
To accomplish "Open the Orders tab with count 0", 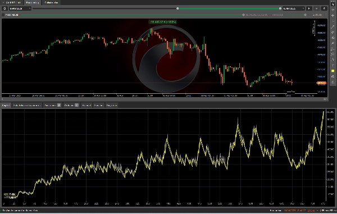I will coord(71,105).
